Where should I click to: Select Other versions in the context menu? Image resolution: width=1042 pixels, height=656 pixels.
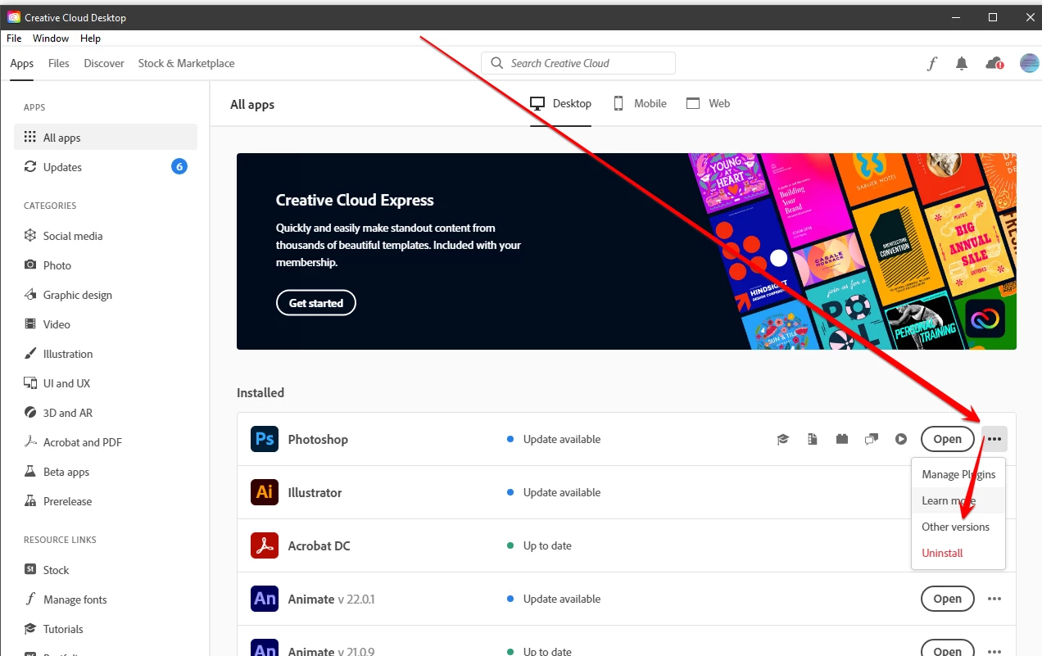point(958,527)
